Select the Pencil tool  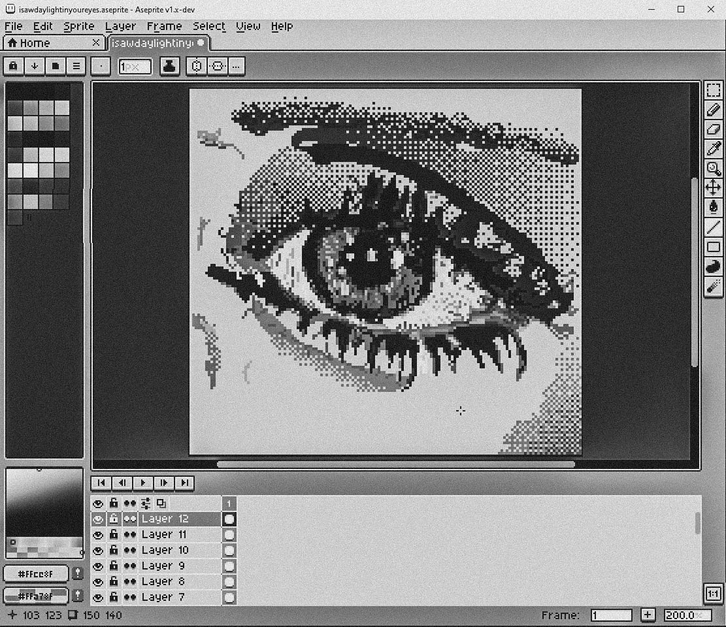coord(713,111)
